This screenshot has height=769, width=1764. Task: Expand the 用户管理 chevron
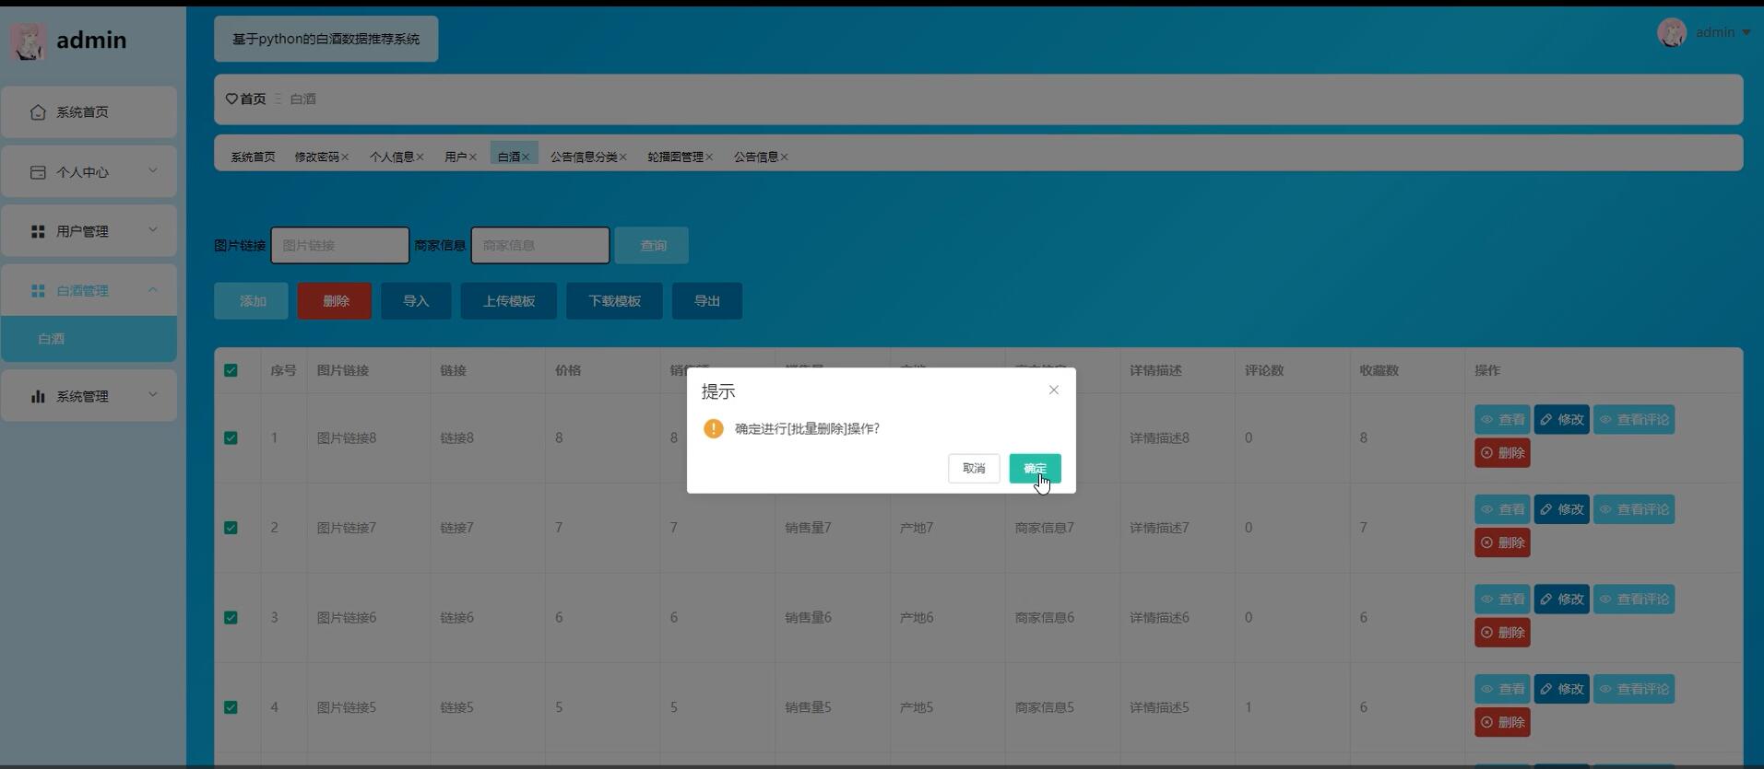(x=153, y=229)
